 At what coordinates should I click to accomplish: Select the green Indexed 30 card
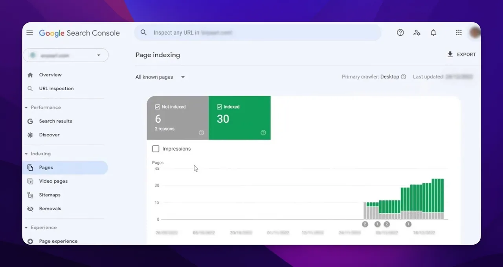(240, 118)
